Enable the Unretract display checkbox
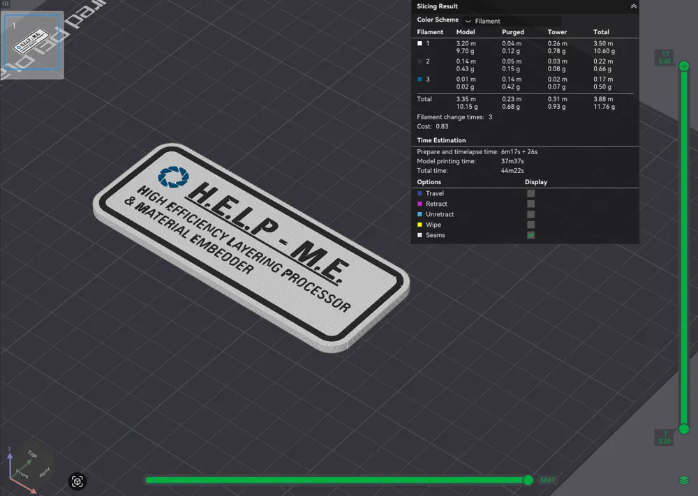 [x=530, y=214]
